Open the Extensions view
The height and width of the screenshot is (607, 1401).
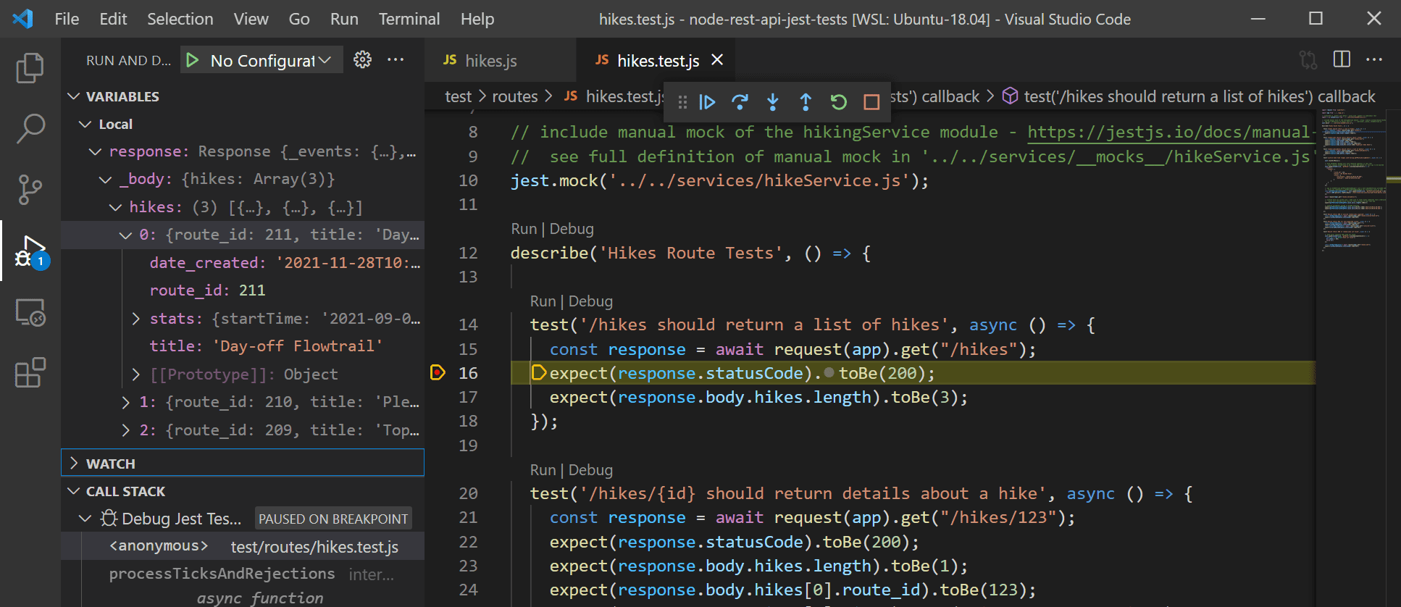point(30,373)
